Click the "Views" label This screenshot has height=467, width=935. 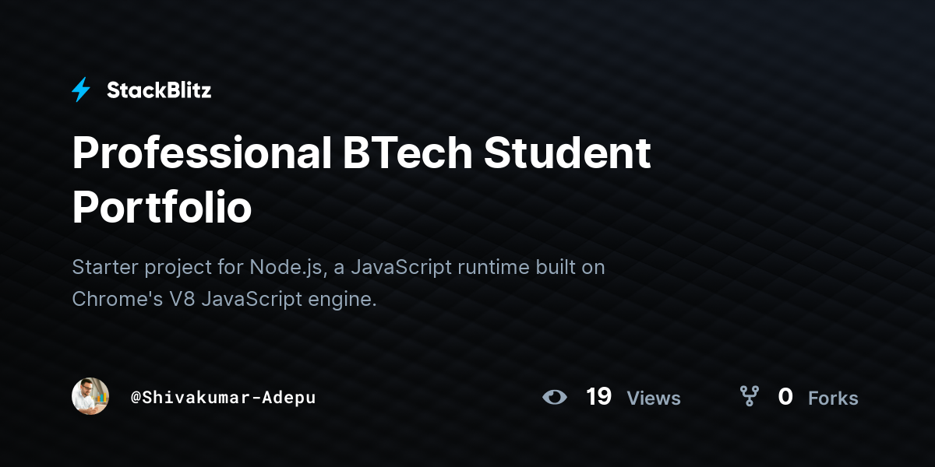coord(654,399)
